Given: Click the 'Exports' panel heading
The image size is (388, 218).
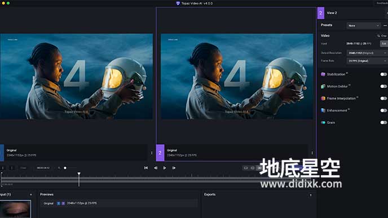Looking at the screenshot, I should (210, 194).
